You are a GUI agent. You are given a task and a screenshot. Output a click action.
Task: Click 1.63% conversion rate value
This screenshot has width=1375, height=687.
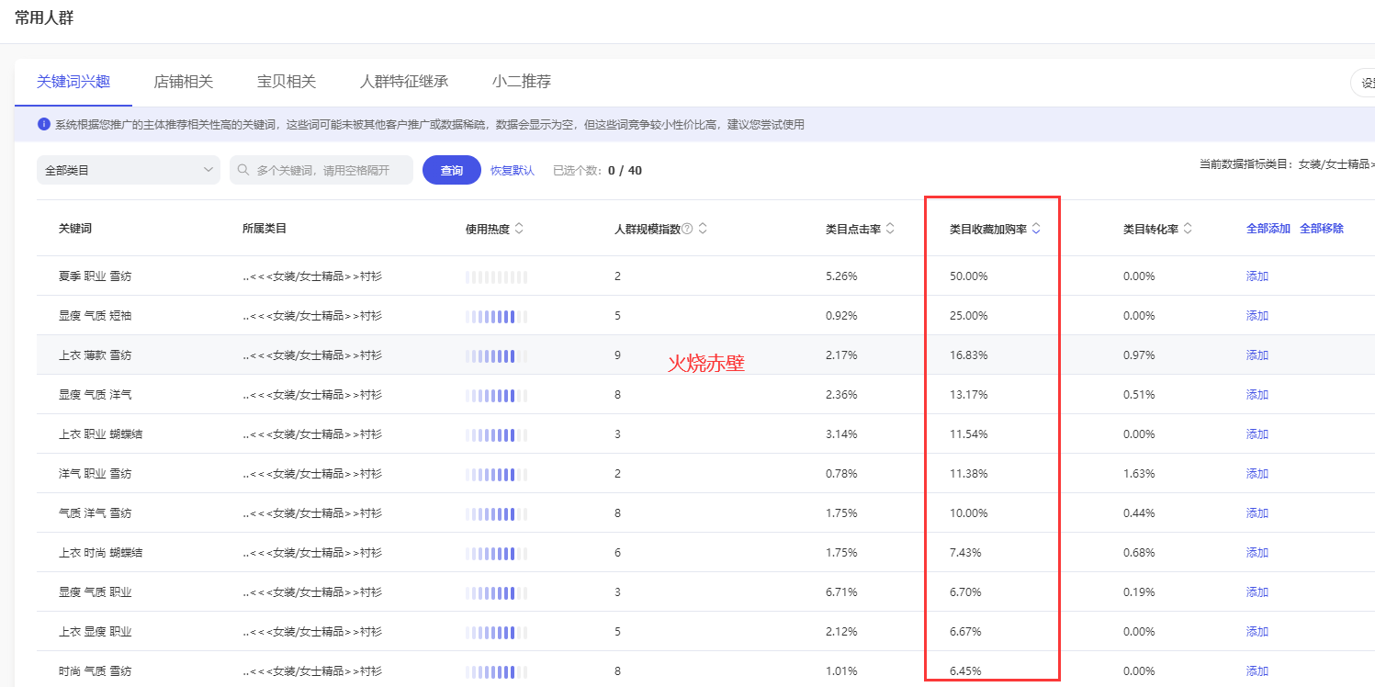1139,474
